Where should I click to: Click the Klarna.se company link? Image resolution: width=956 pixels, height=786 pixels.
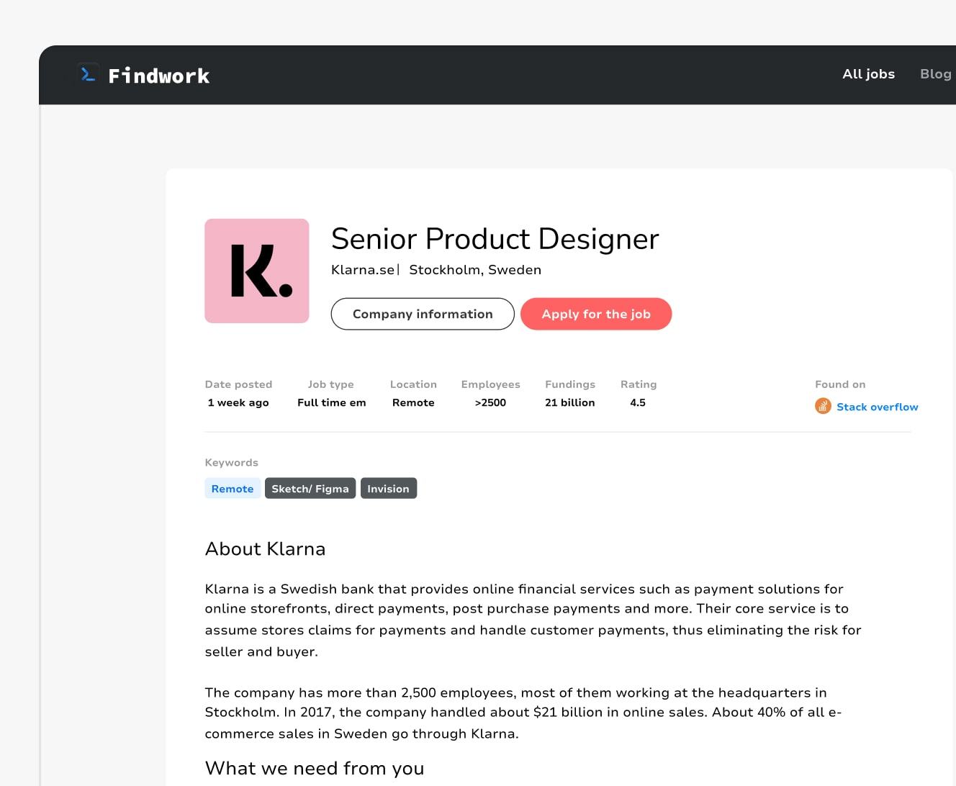click(363, 269)
